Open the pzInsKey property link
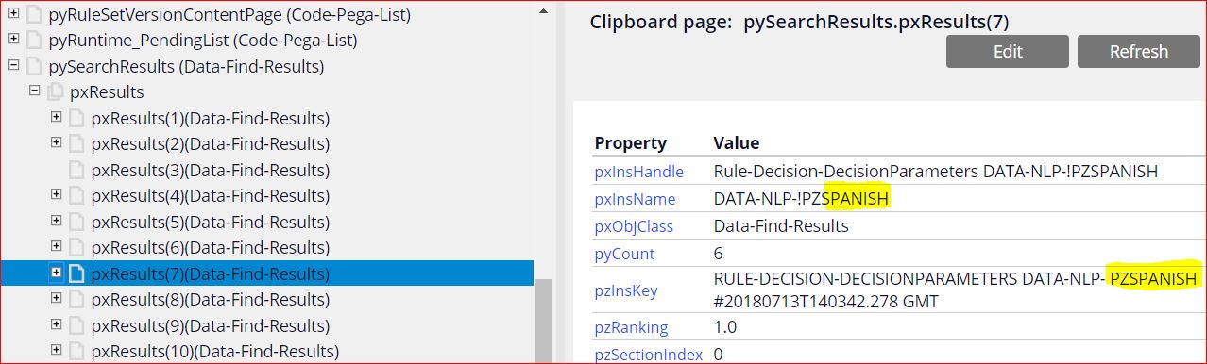Screen dimensions: 1207x364 625,290
